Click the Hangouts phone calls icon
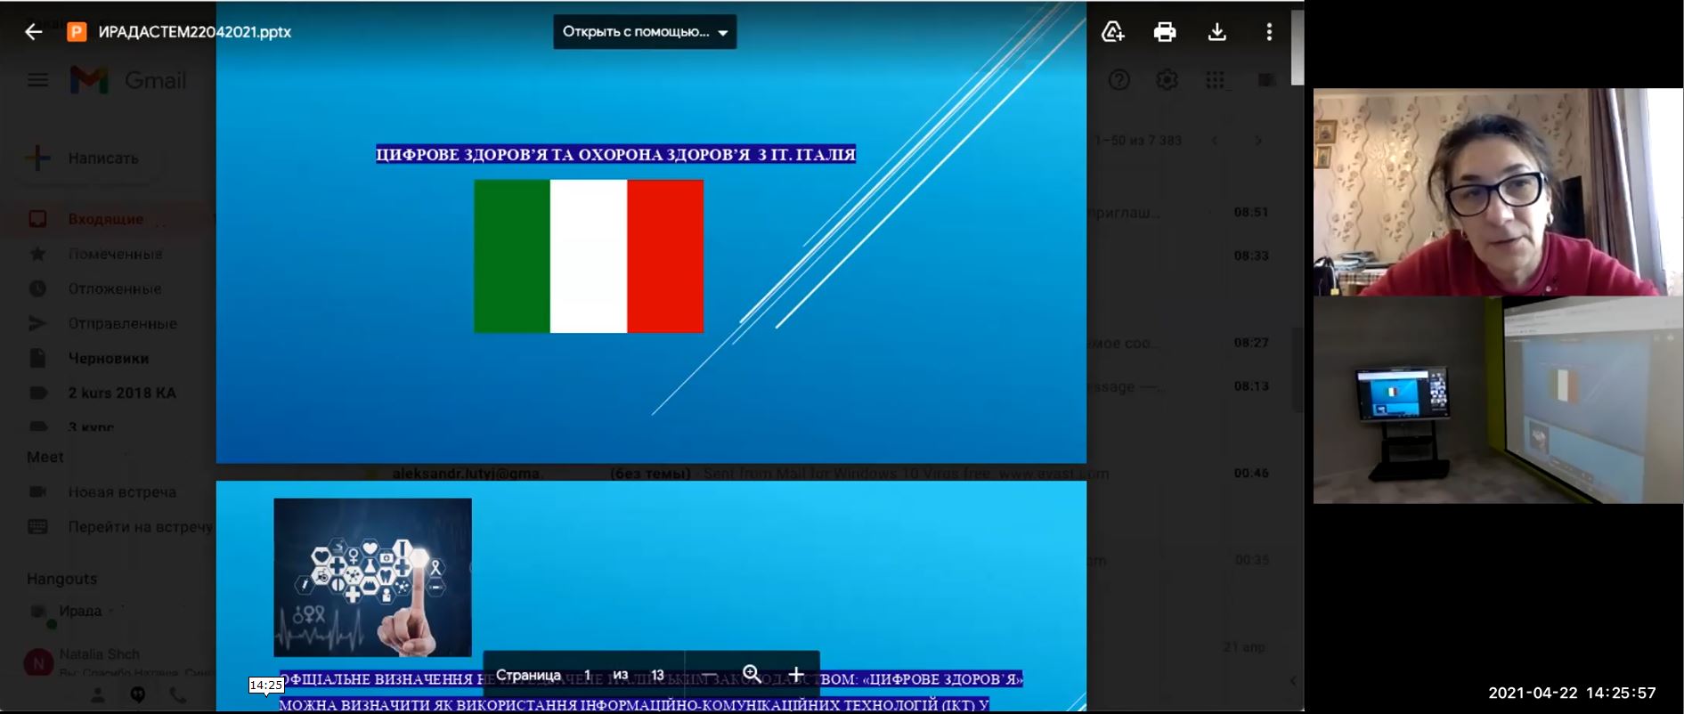This screenshot has height=714, width=1684. click(x=178, y=695)
